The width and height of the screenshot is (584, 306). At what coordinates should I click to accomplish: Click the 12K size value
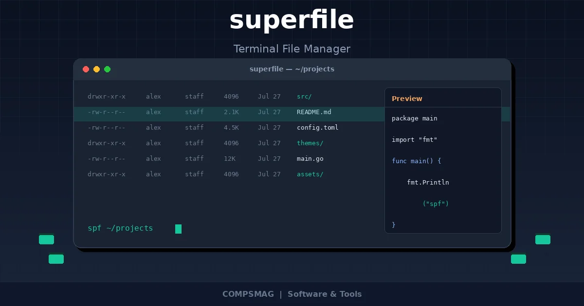[x=230, y=159]
